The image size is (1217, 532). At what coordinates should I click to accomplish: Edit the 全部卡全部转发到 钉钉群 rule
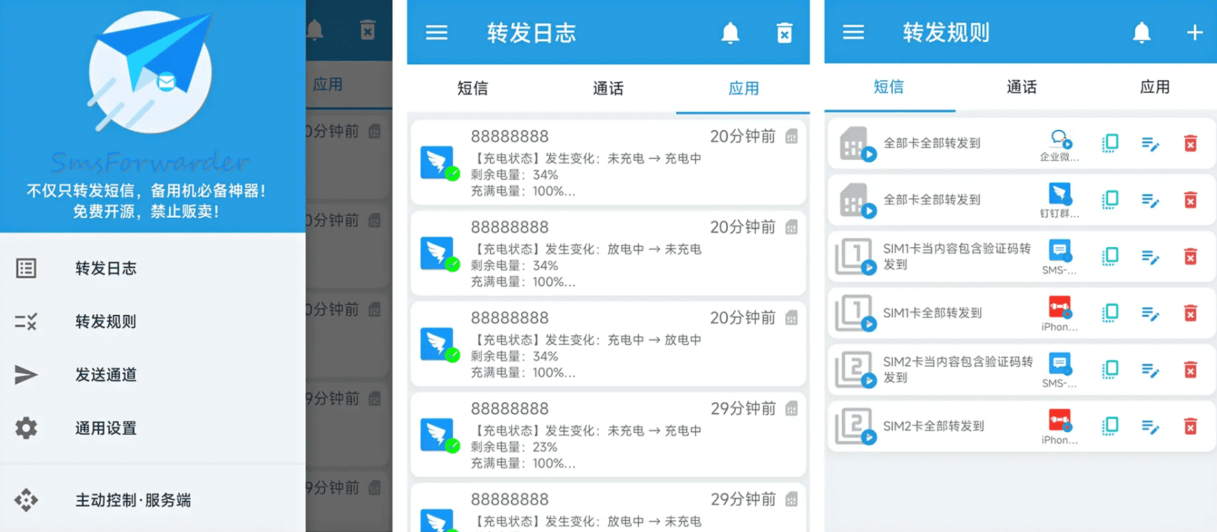click(x=1150, y=200)
